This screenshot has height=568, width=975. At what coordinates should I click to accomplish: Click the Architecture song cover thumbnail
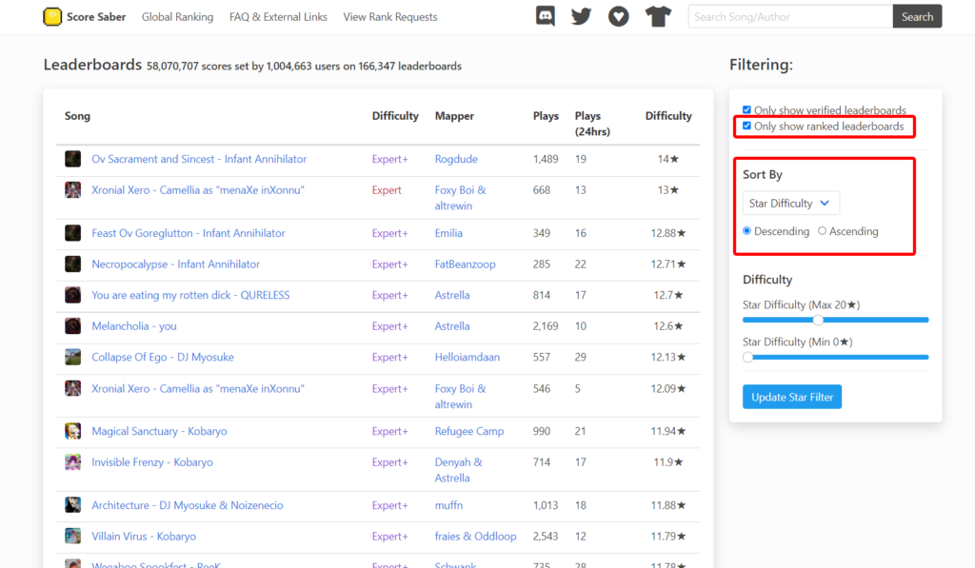click(72, 505)
